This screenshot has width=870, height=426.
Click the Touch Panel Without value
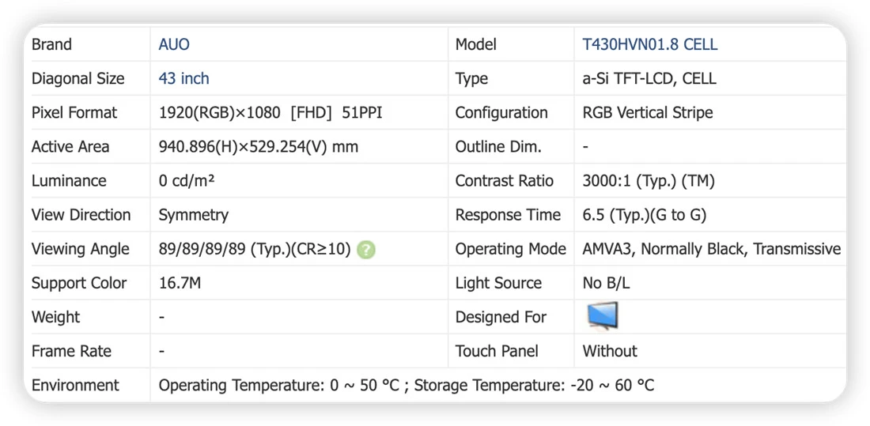click(610, 351)
